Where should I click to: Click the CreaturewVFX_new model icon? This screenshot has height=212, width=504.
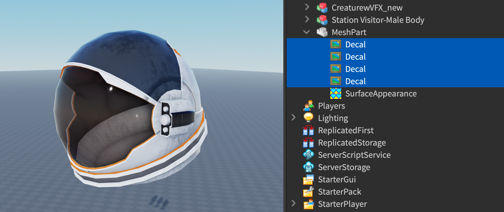click(x=322, y=7)
